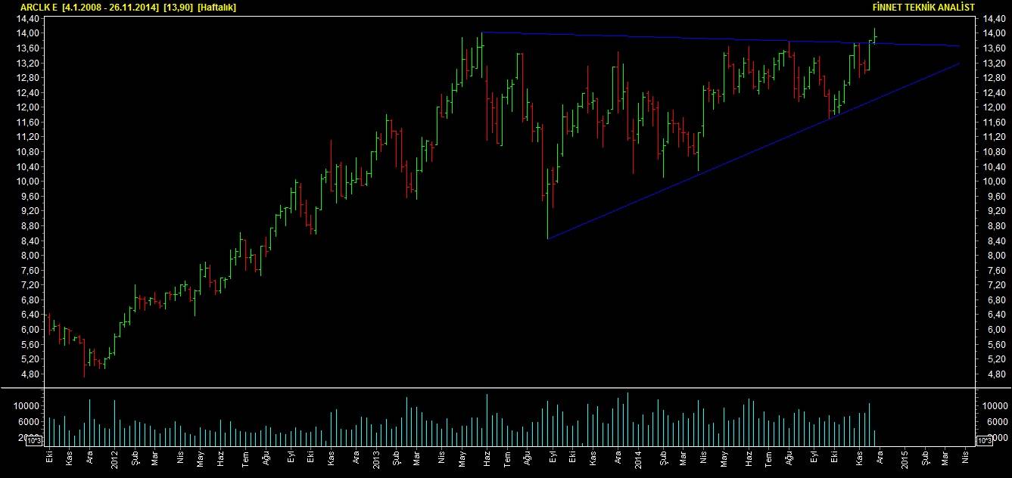Viewport: 1012px width, 478px height.
Task: Click the 10^3 scale marker at bottom right
Action: point(985,439)
